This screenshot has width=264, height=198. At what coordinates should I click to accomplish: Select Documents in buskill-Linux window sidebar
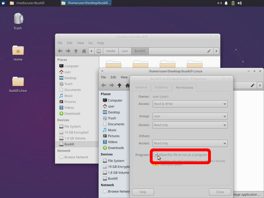pos(114,124)
